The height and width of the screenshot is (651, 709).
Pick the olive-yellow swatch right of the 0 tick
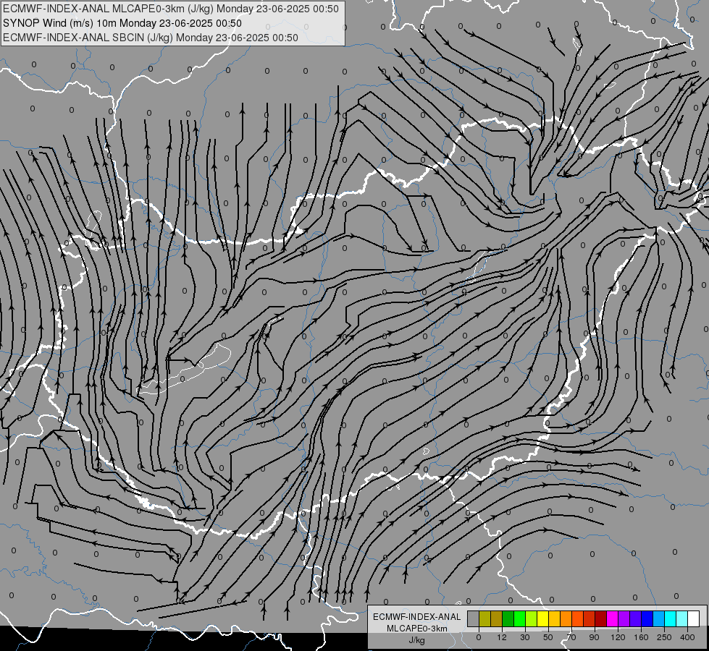[484, 618]
